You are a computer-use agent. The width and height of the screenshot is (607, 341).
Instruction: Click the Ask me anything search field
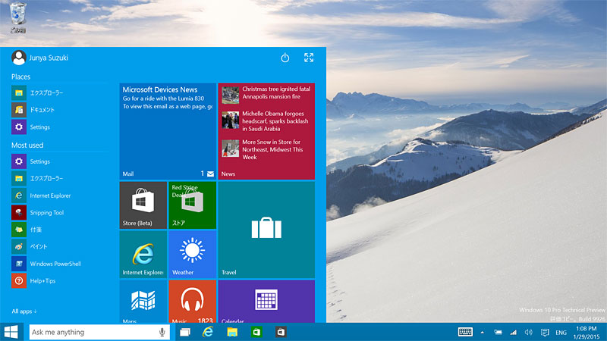[91, 332]
